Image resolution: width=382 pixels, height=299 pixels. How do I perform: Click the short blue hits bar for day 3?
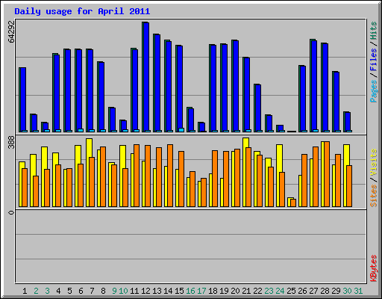pos(46,126)
